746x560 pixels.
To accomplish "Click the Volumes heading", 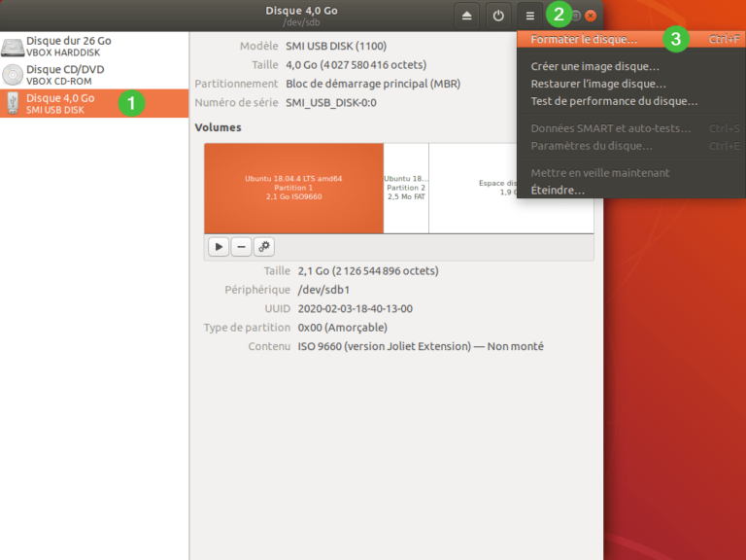I will pos(218,127).
